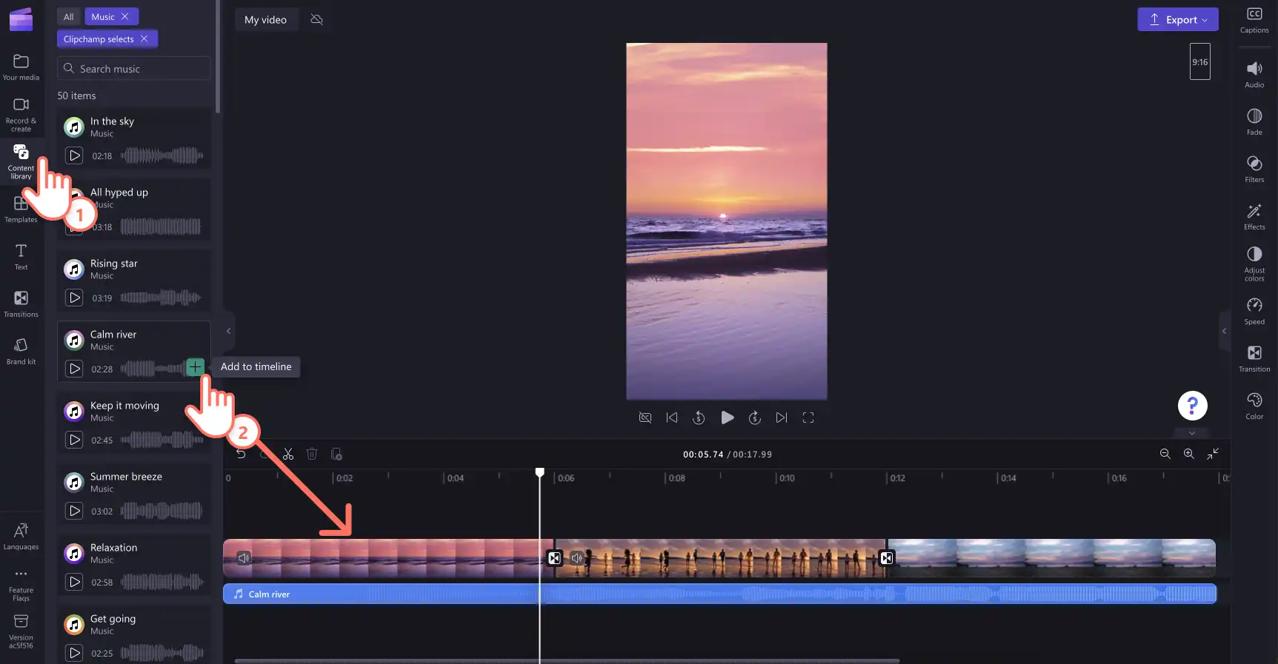Click the playhead handle on timeline ruler

(x=540, y=472)
